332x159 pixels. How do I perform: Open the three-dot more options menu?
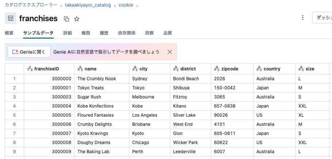[x=303, y=18]
